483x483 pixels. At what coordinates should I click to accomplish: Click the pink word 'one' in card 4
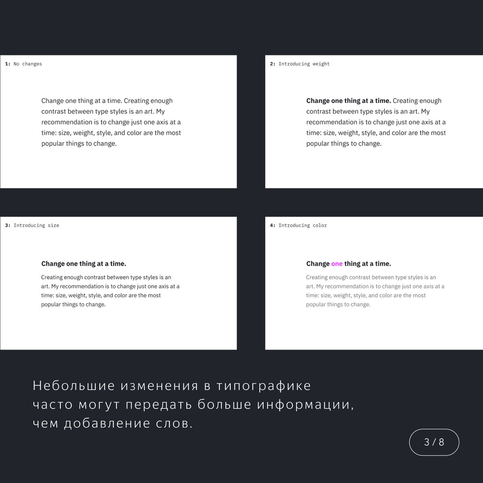(337, 264)
